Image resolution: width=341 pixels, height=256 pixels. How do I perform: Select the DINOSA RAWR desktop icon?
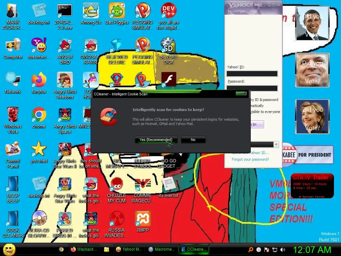click(91, 51)
